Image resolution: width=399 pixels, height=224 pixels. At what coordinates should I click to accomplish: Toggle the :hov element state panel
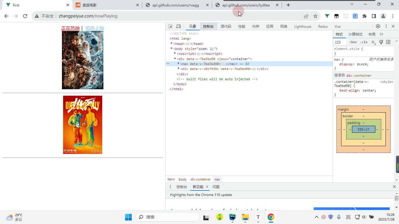[353, 42]
